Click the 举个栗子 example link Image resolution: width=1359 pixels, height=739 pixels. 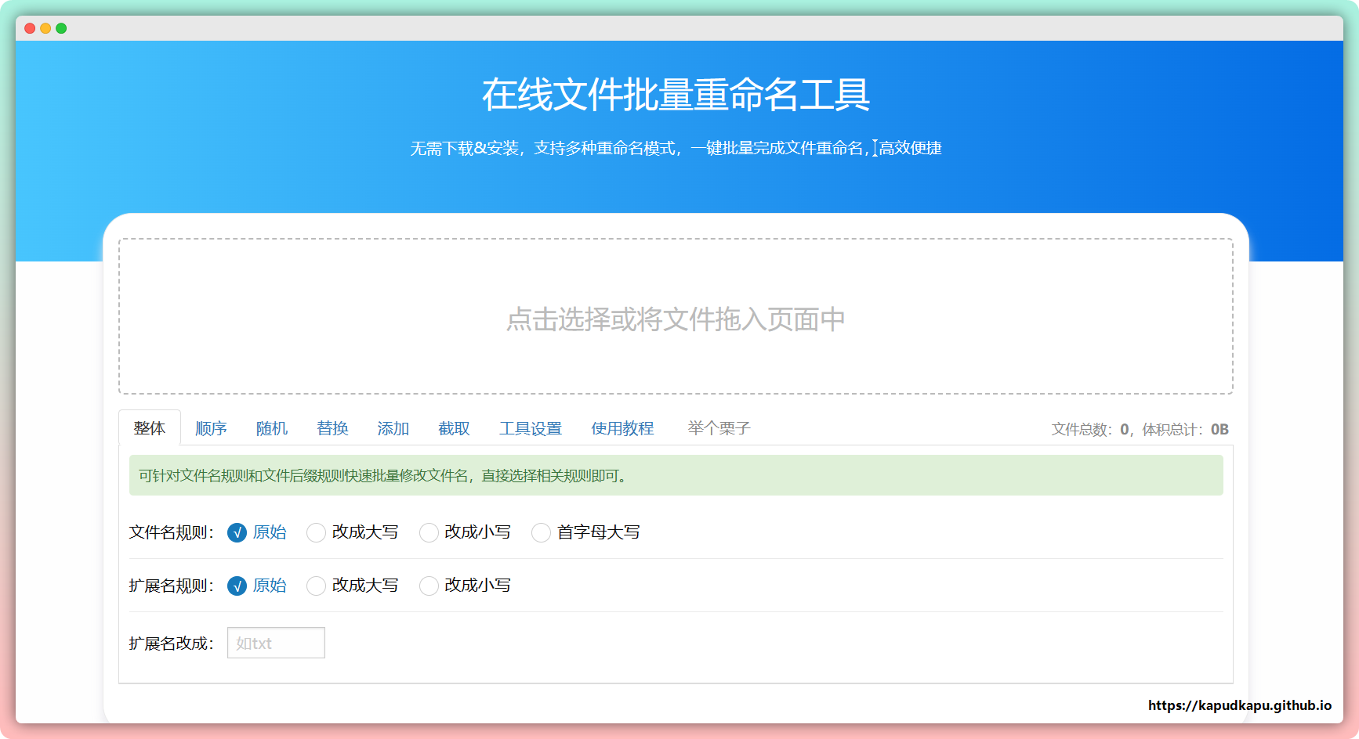point(719,428)
